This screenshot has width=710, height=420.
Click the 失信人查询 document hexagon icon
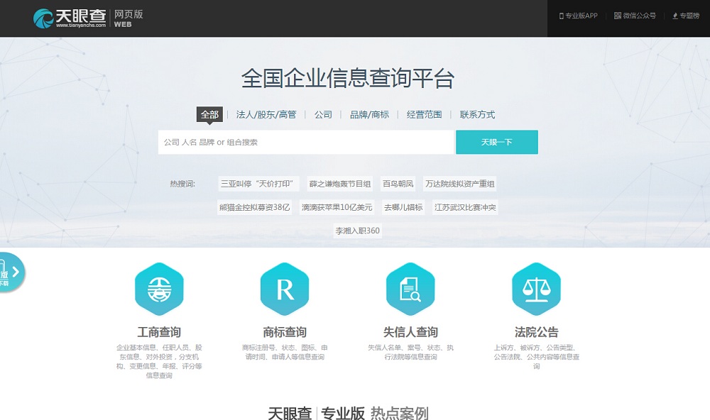click(x=410, y=289)
